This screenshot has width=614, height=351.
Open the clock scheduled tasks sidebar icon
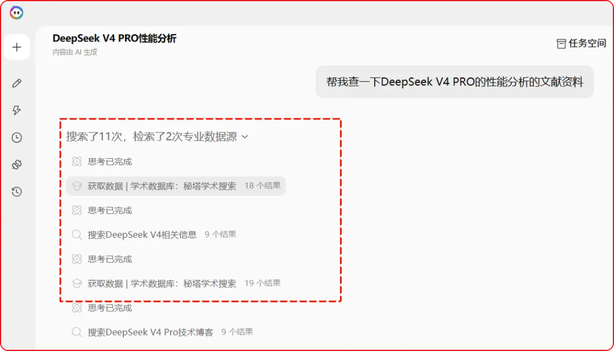[17, 138]
